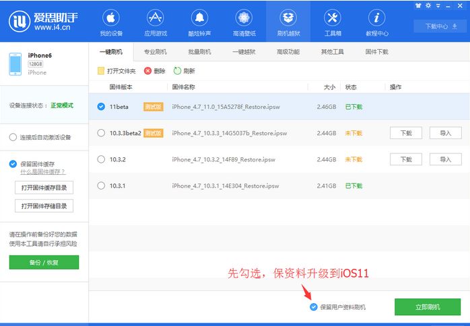Click 打开文件夹 open folder icon
The image size is (470, 326).
[x=101, y=71]
